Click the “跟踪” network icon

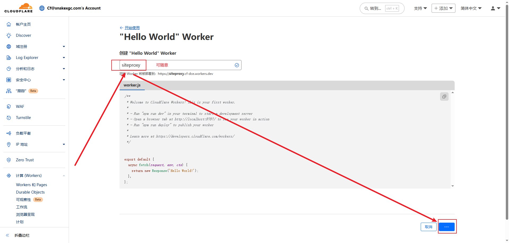pos(9,91)
